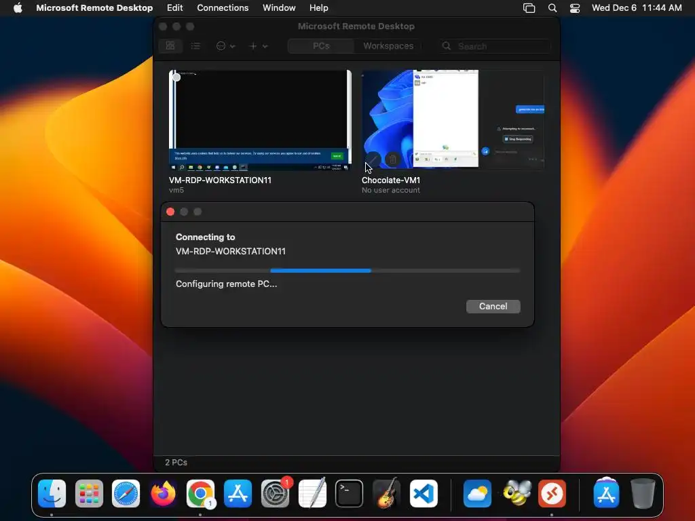This screenshot has height=521, width=695.
Task: Launch Safari from the Dock
Action: (126, 494)
